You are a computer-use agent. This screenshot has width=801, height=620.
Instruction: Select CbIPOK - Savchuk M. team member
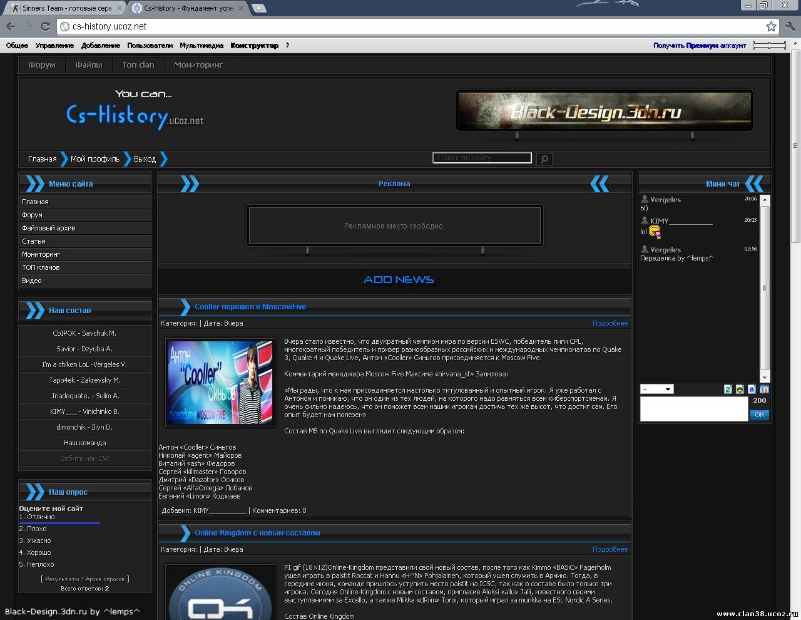point(85,333)
